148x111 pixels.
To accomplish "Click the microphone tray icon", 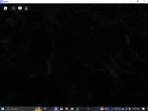I will [x=130, y=109].
